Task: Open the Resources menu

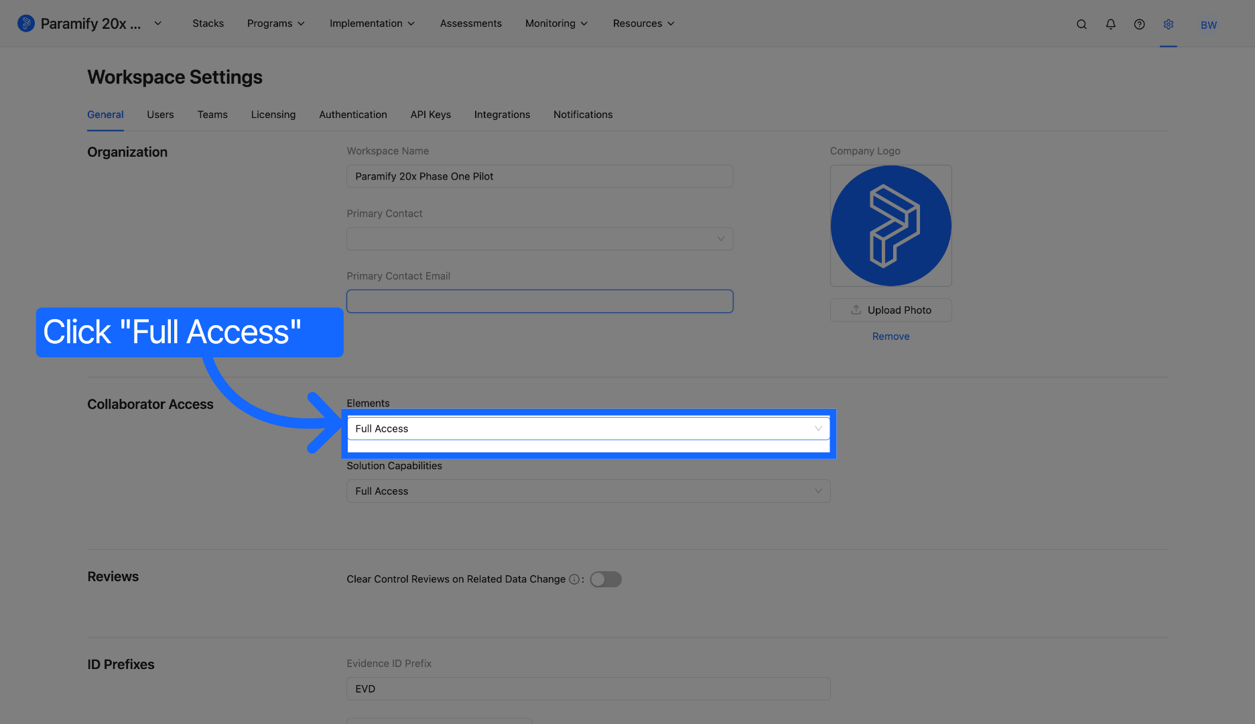Action: [x=643, y=23]
